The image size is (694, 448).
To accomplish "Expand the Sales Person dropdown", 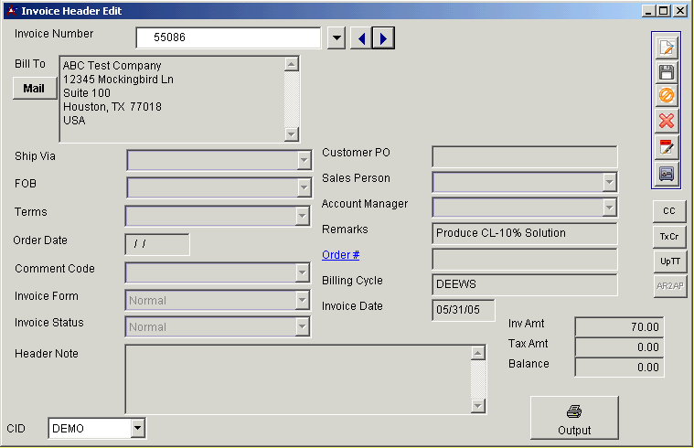I will [609, 182].
